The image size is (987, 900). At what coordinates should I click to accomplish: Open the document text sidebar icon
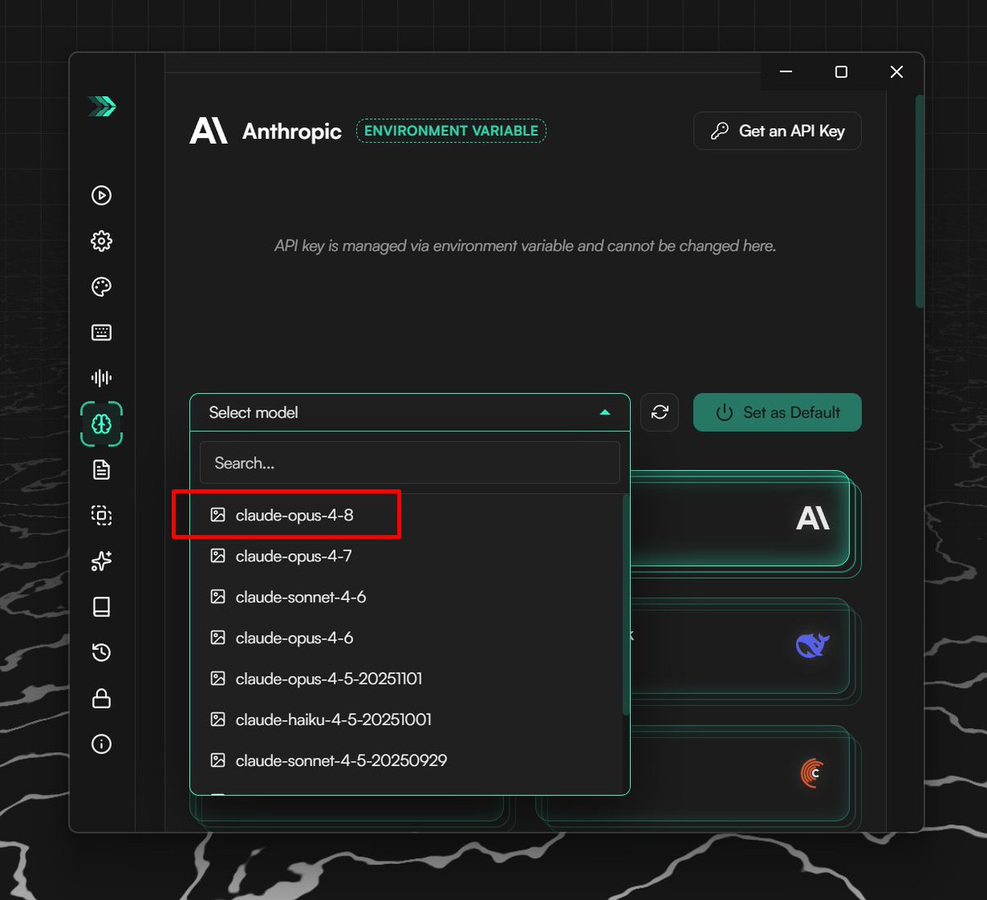[101, 469]
